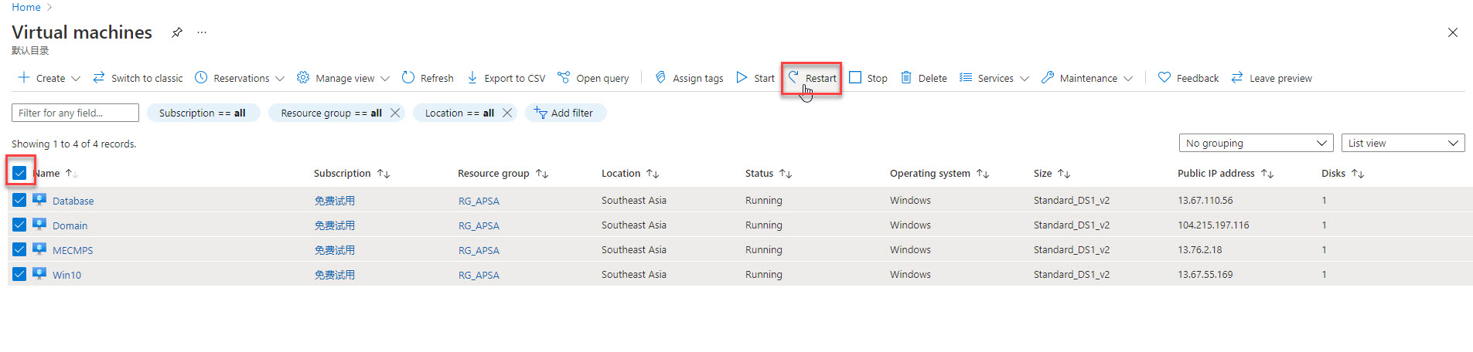Viewport: 1473px width, 352px height.
Task: Open the Maintenance menu
Action: 1087,78
